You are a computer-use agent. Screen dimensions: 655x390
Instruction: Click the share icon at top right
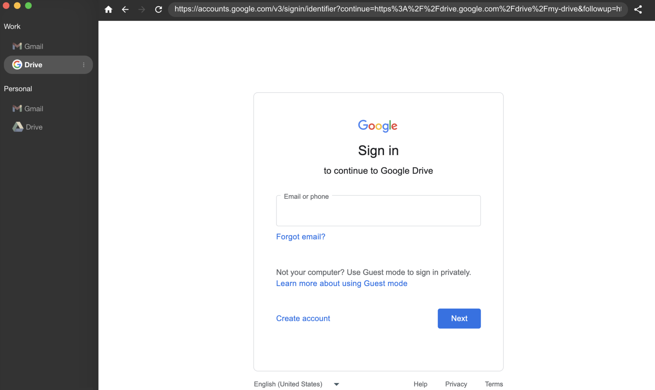pos(638,10)
